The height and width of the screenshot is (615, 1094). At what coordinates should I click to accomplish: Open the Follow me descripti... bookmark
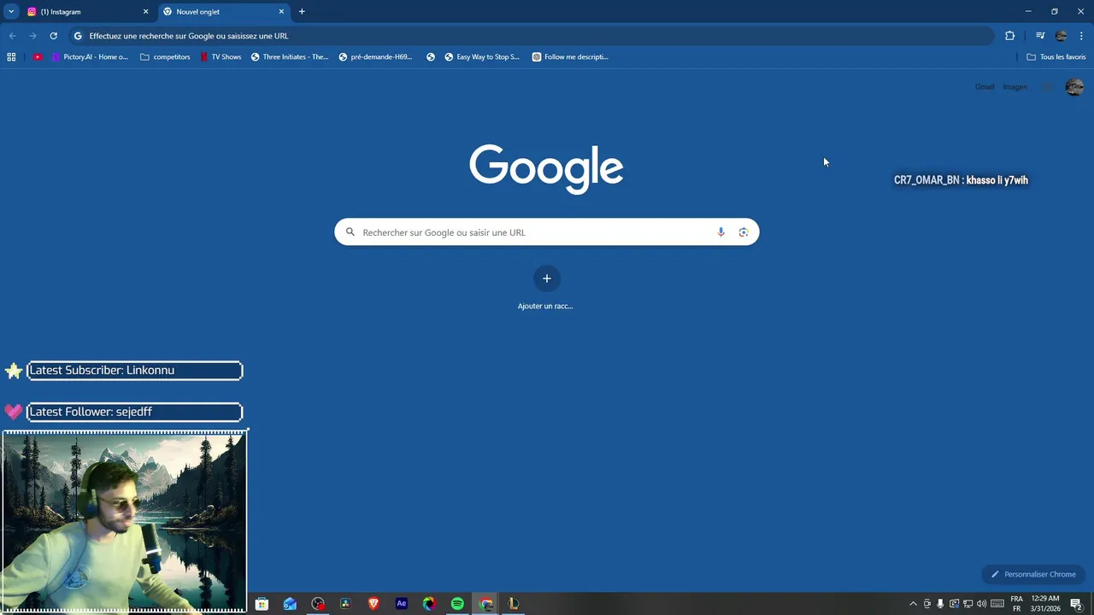(570, 57)
